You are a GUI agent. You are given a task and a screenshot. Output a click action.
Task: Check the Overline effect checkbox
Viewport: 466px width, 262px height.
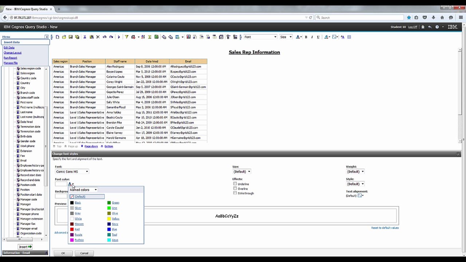[x=235, y=188]
